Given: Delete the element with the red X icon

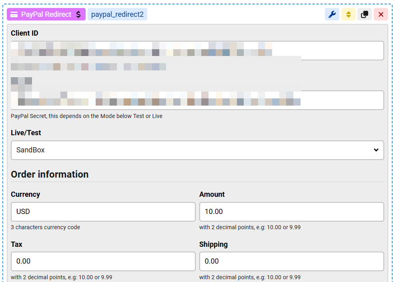Looking at the screenshot, I should click(x=380, y=14).
